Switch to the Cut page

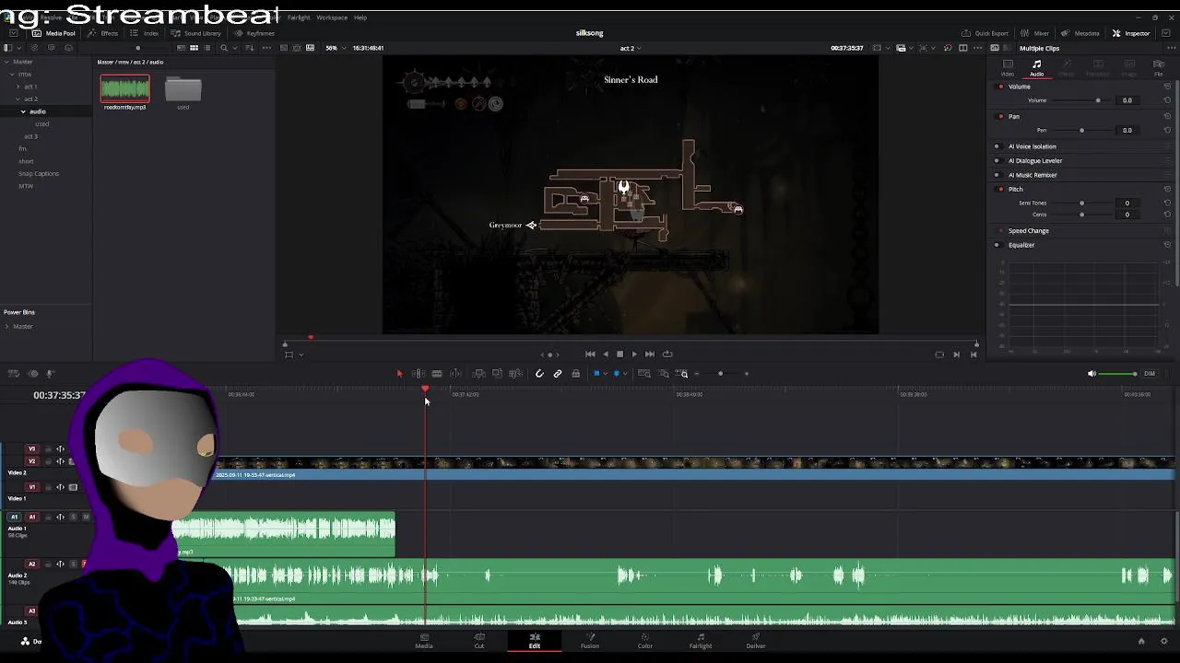click(479, 641)
